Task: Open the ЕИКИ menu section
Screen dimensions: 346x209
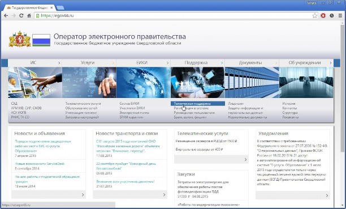Action: (142, 63)
